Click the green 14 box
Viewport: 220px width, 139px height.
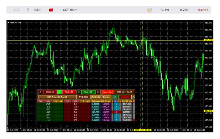(115, 97)
